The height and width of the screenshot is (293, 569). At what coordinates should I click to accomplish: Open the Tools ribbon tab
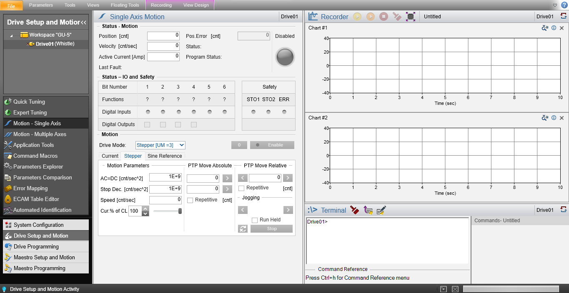point(70,5)
